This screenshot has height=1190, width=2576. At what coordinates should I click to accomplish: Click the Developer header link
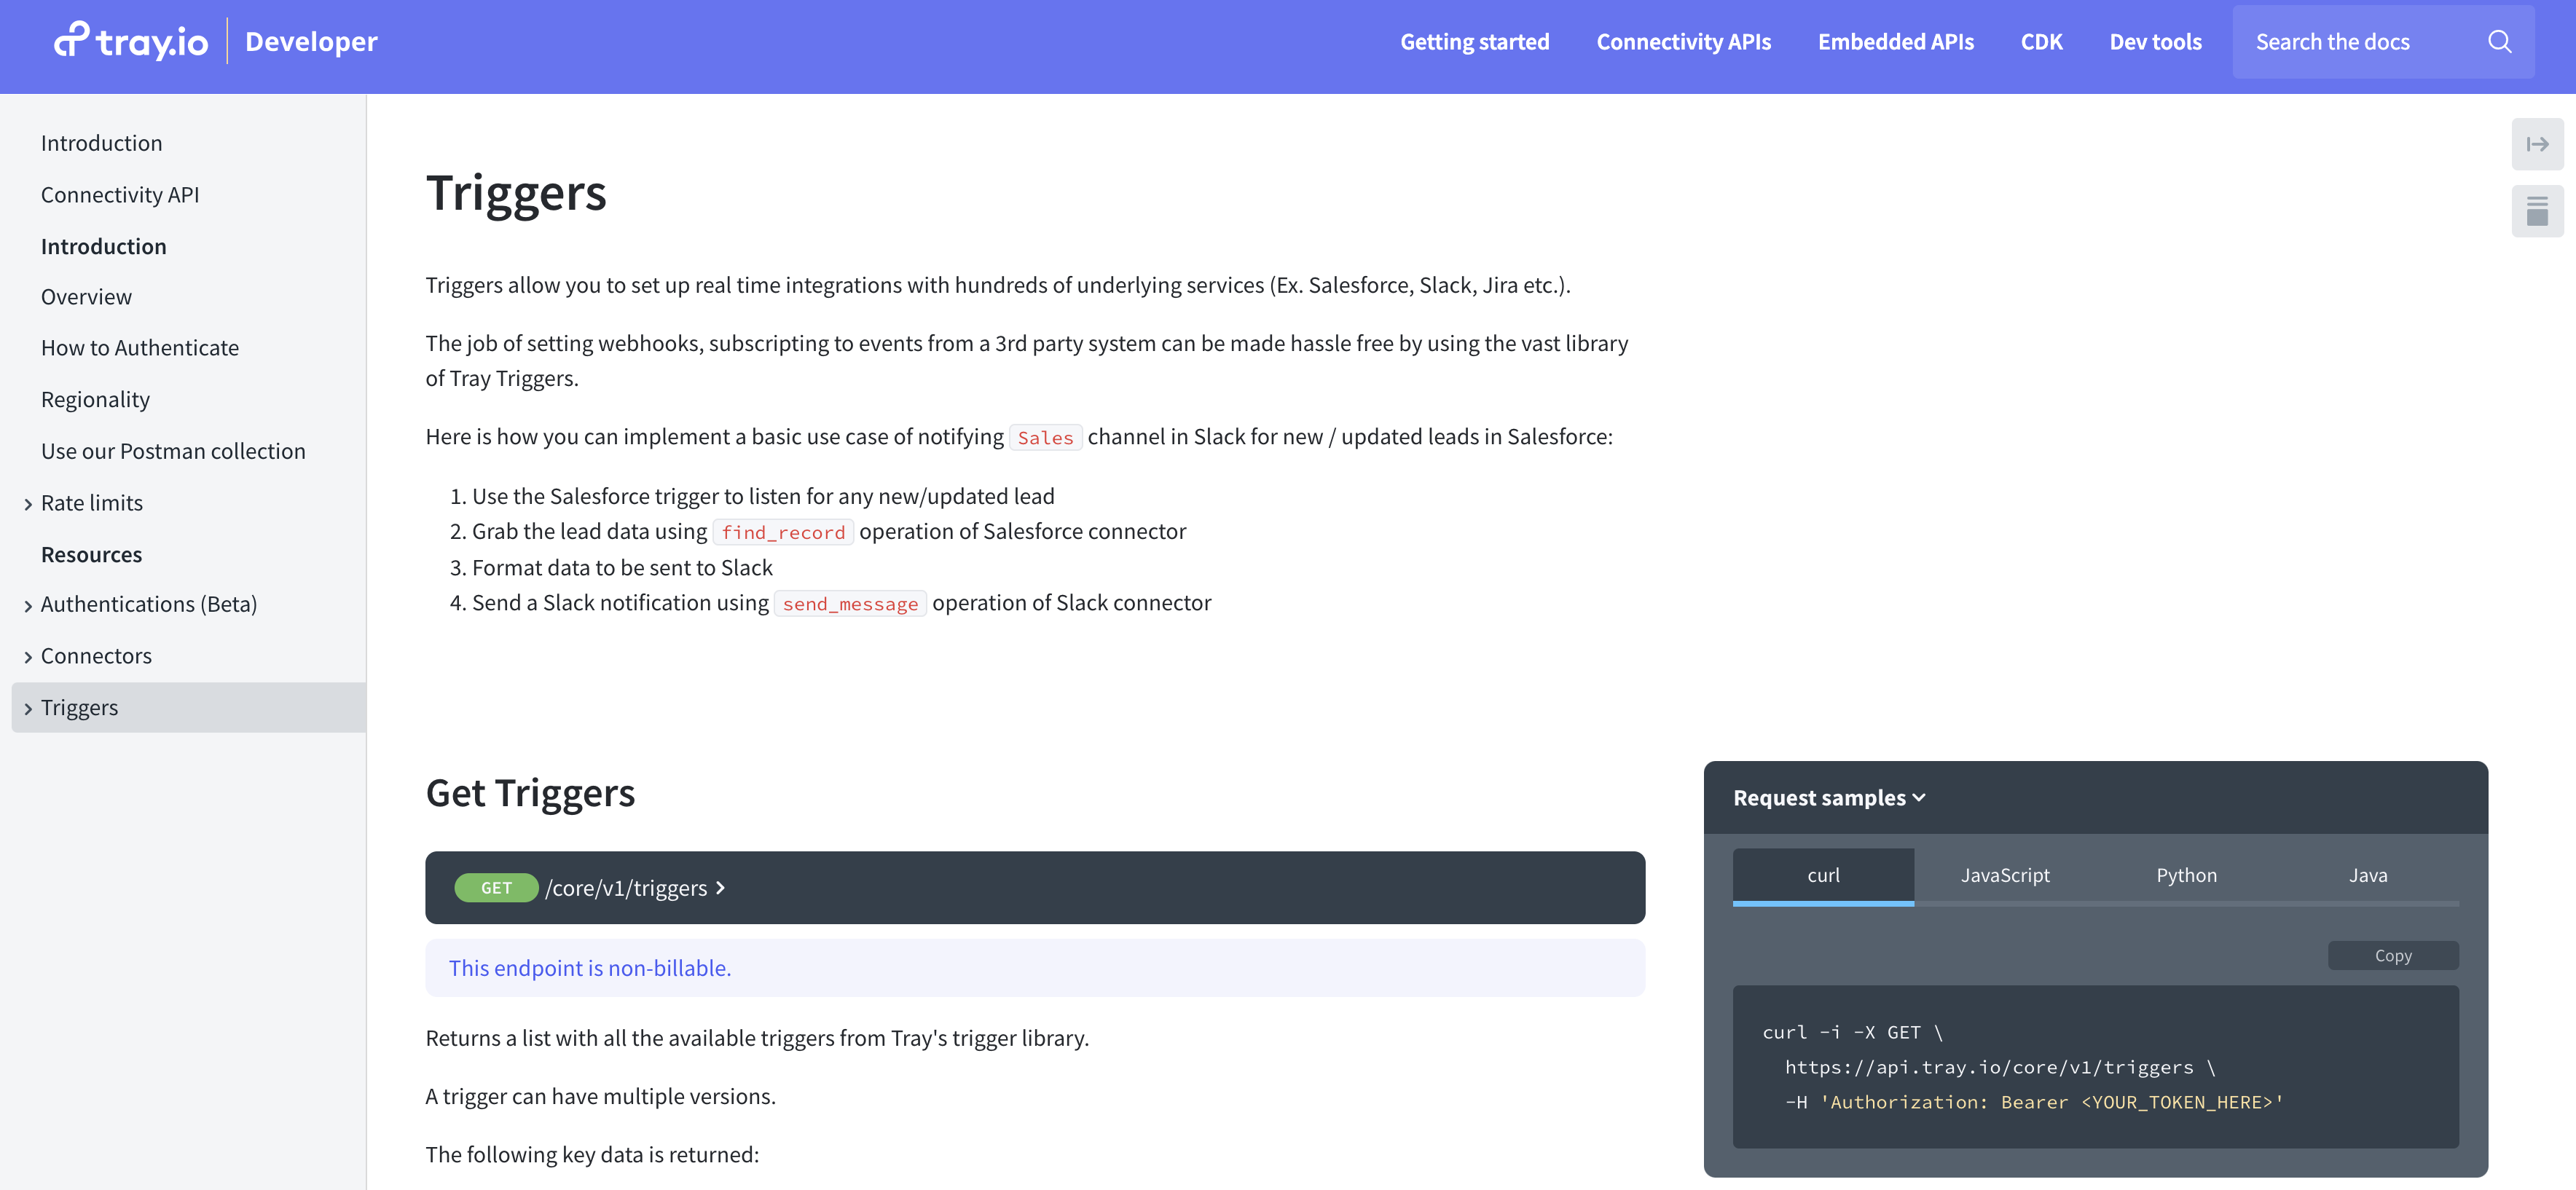(x=311, y=41)
